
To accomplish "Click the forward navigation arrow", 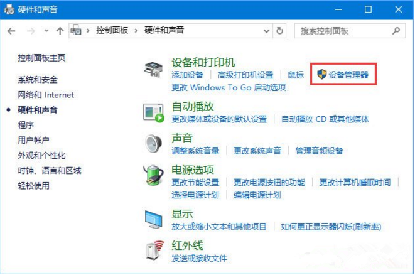I will pos(31,31).
